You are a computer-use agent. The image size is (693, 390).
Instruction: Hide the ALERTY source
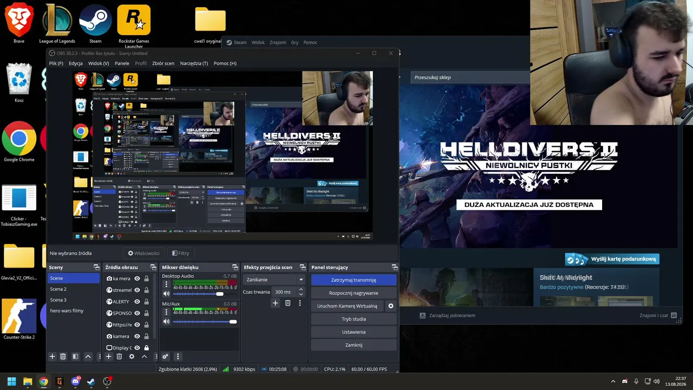(x=137, y=302)
